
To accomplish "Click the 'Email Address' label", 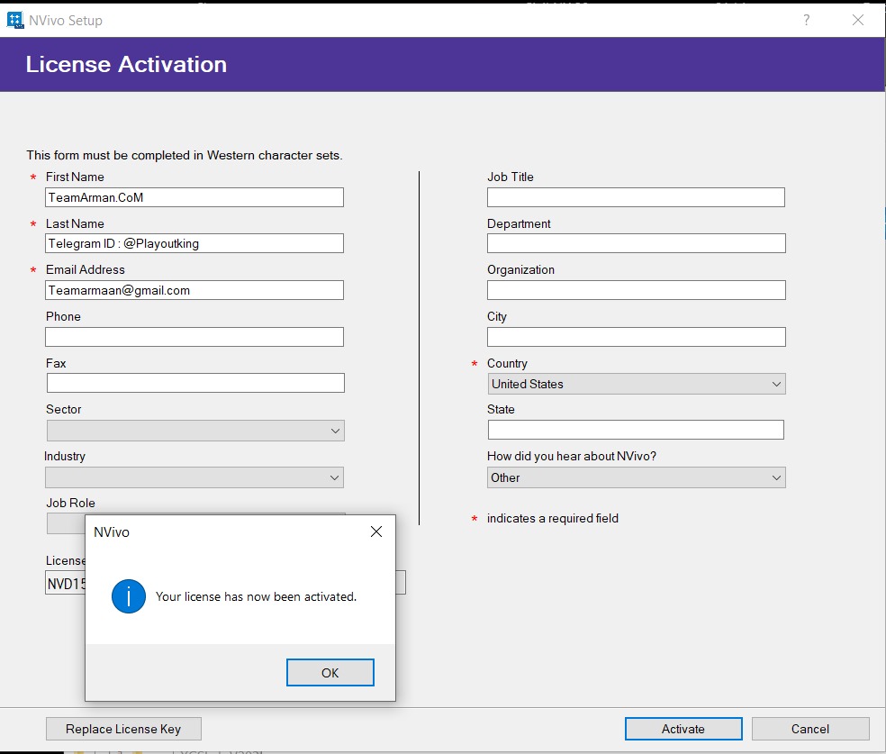I will [x=86, y=269].
